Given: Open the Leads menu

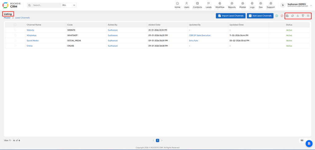Looking at the screenshot, I should coord(209,5).
